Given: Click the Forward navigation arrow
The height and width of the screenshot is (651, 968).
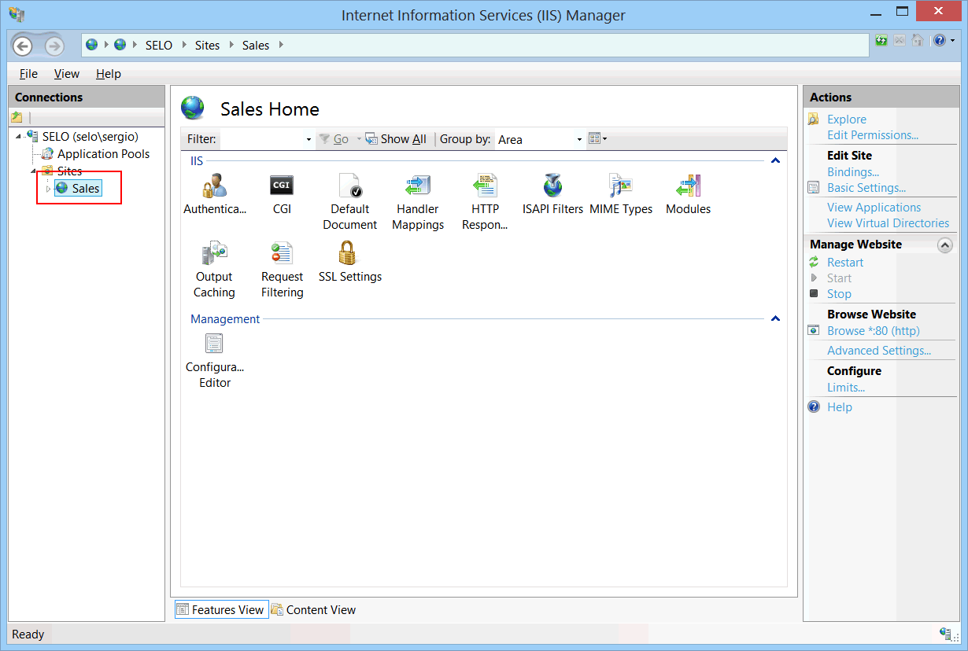Looking at the screenshot, I should point(54,46).
